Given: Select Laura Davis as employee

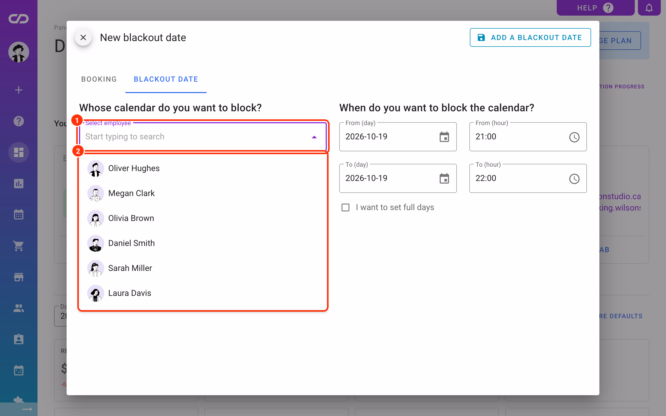Looking at the screenshot, I should (203, 293).
